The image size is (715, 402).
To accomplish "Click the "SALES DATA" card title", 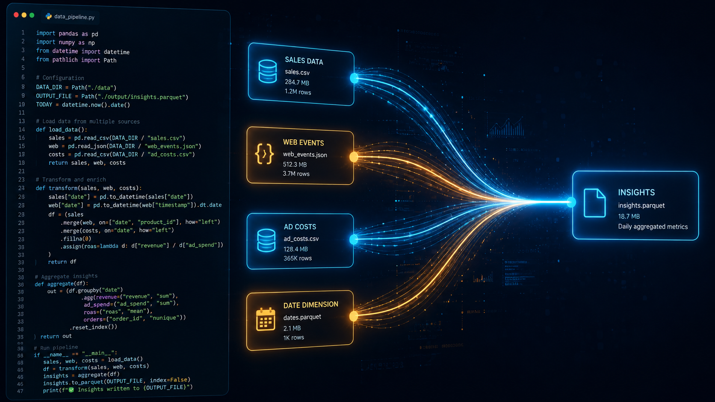I will point(304,61).
